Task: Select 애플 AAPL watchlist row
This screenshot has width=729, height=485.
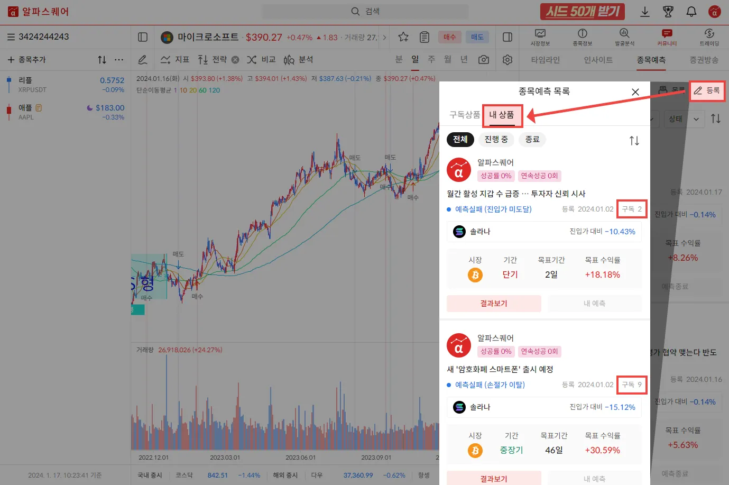Action: (x=66, y=112)
